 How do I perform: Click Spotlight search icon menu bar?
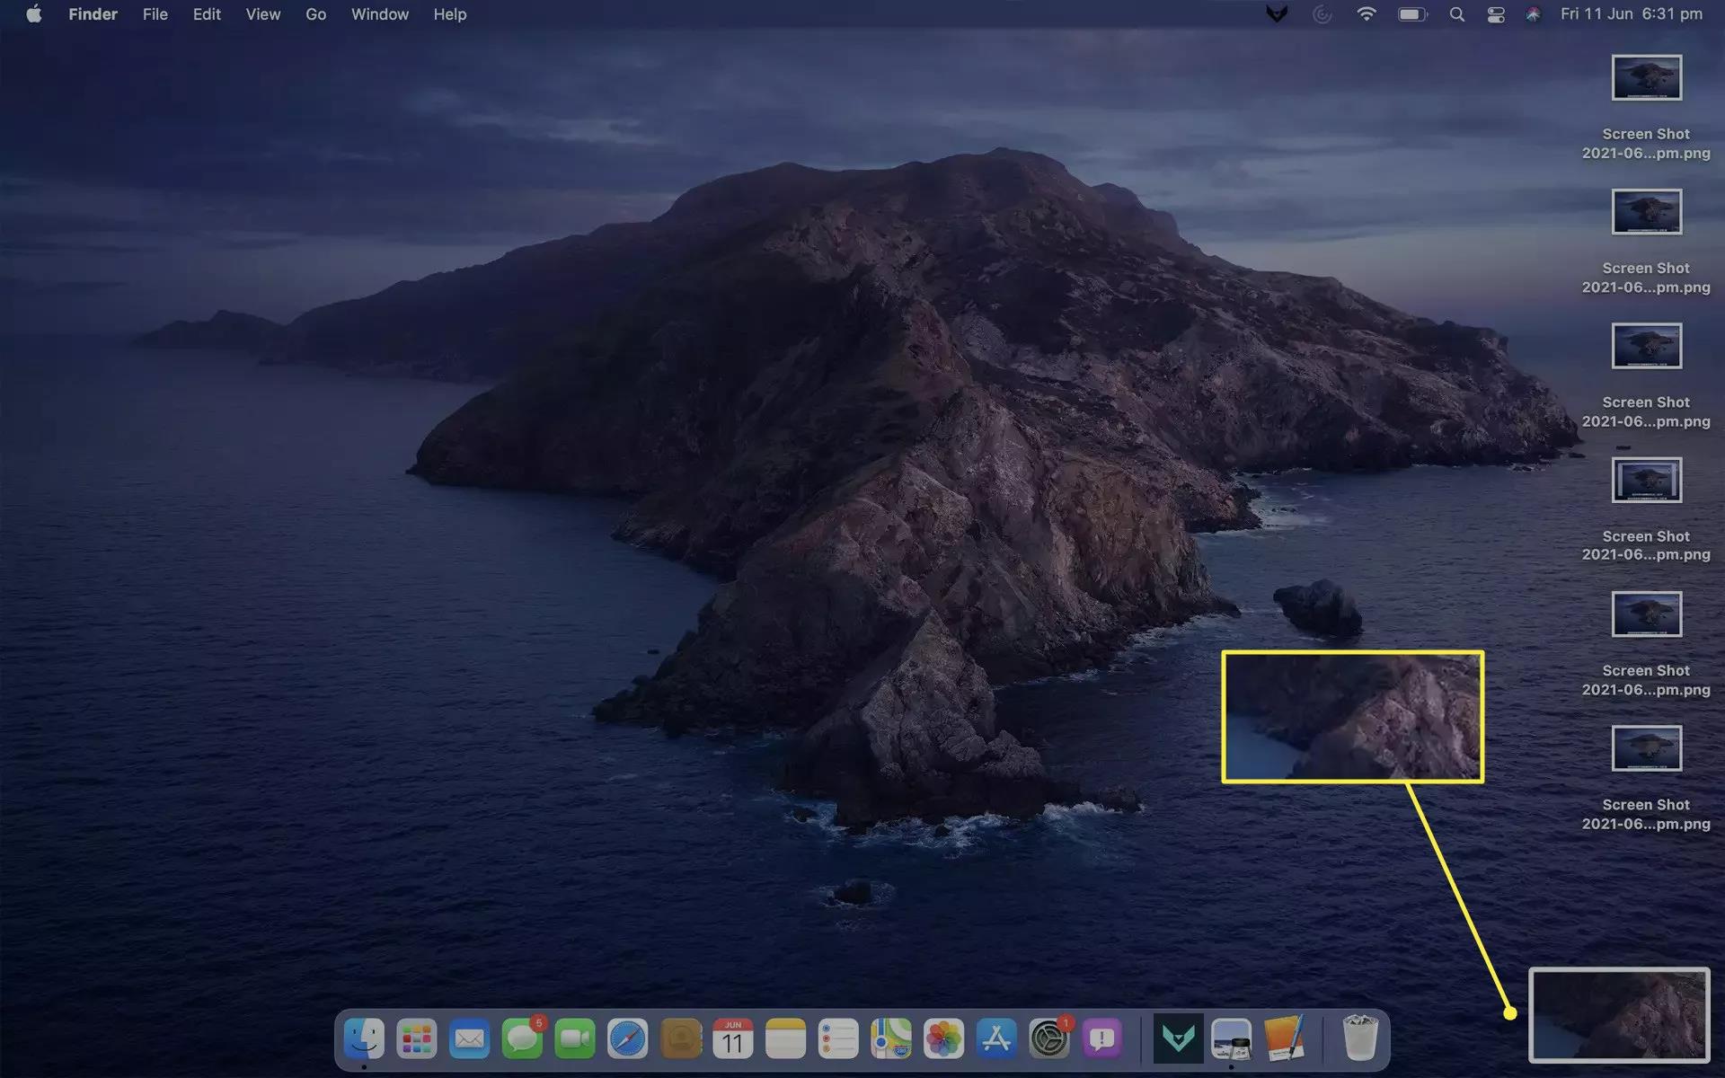pos(1455,15)
